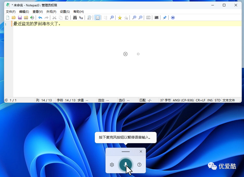The width and height of the screenshot is (244, 177).
Task: Close the voice typing panel
Action: click(141, 152)
